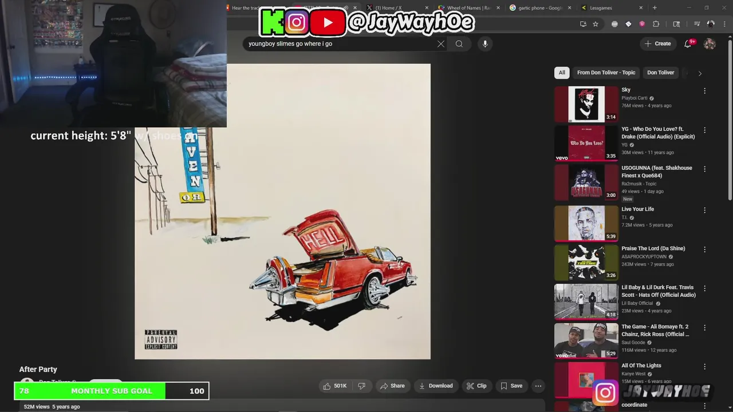Screen dimensions: 733x412
Task: Open YouTube notifications bell
Action: (688, 43)
